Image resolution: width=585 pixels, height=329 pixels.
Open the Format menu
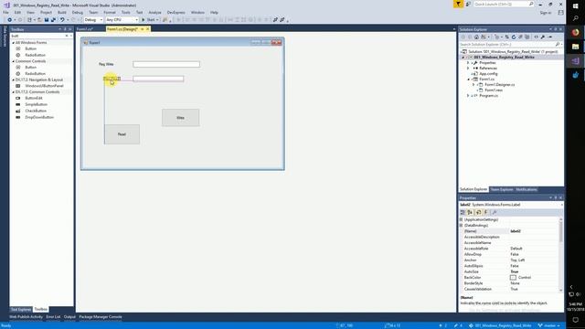[110, 12]
